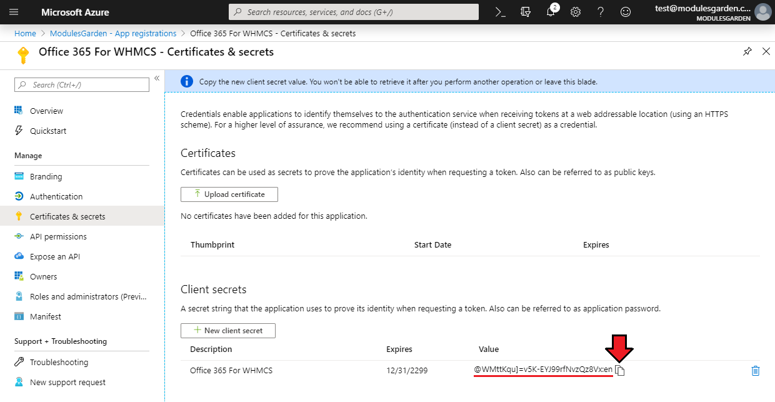This screenshot has width=775, height=402.
Task: Click the Quickstart rocket icon
Action: [19, 131]
